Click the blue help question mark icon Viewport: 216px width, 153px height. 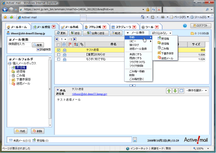pyautogui.click(x=185, y=26)
